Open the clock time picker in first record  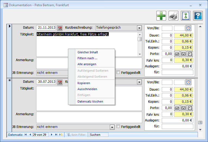188,28
